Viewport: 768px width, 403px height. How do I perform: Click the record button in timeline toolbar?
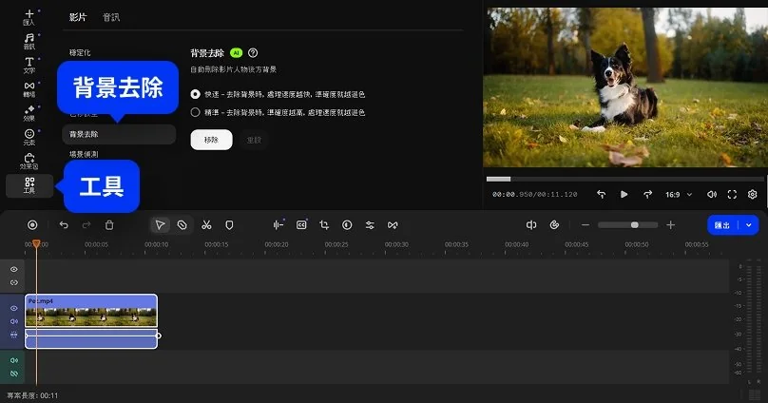pos(32,225)
